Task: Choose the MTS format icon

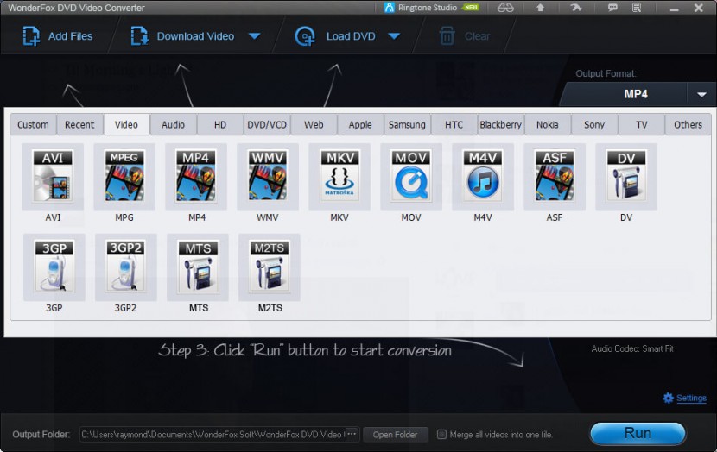Action: (x=198, y=267)
